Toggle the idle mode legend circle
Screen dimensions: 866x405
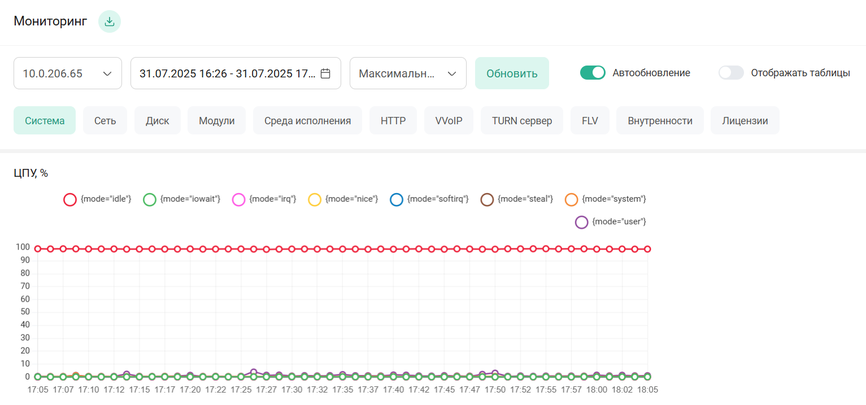(70, 199)
